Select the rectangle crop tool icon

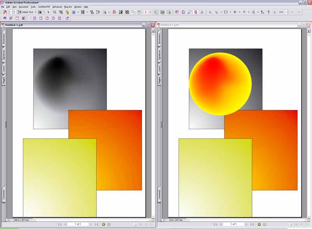(226, 12)
